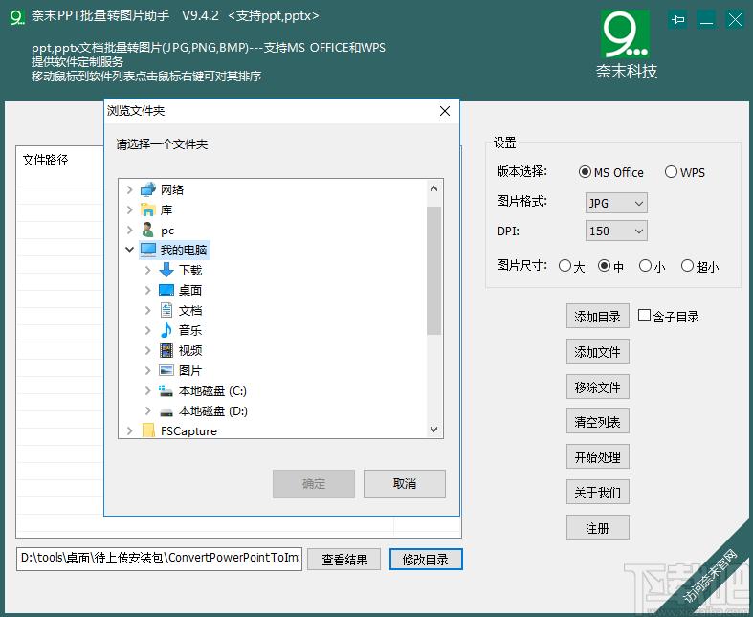753x617 pixels.
Task: Expand the pc tree node arrow
Action: click(x=129, y=230)
